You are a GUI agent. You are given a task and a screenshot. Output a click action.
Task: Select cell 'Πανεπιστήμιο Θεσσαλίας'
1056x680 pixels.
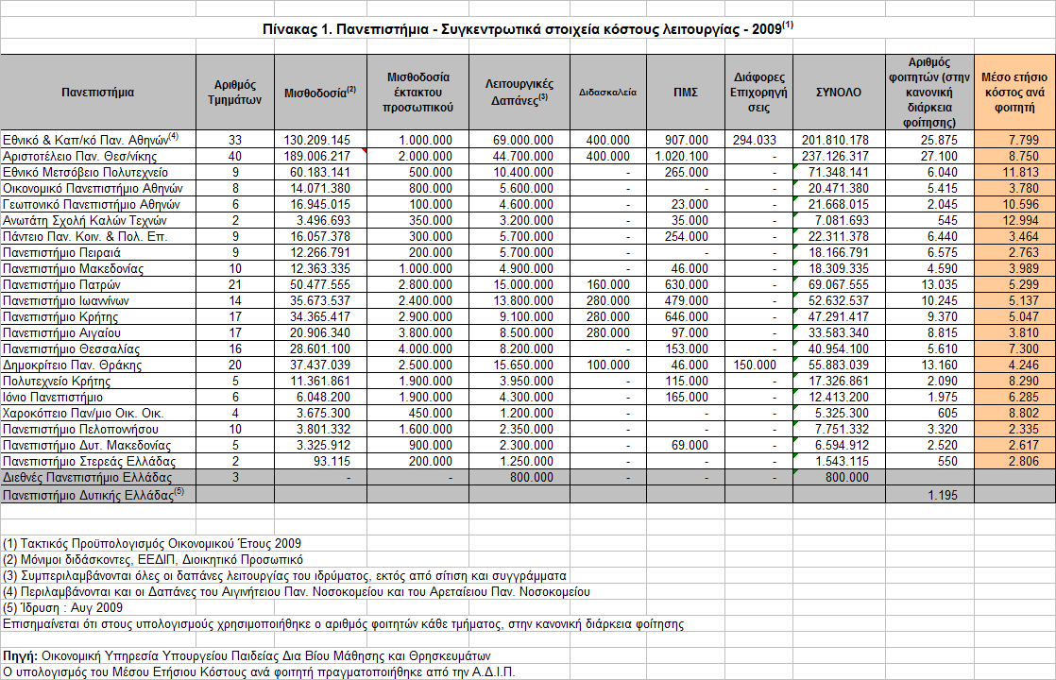97,349
